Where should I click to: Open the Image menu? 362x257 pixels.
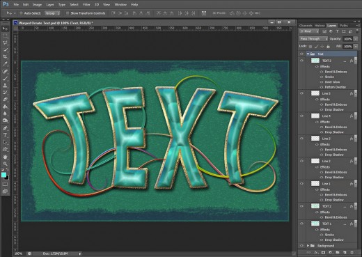[37, 4]
